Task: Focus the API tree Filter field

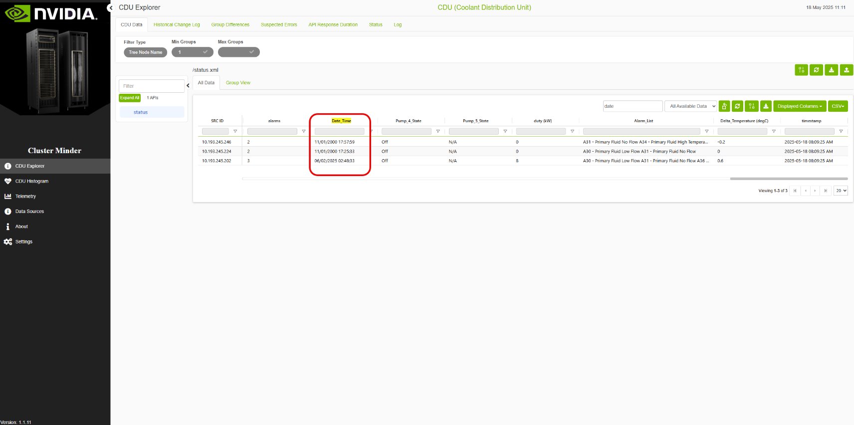Action: [152, 86]
